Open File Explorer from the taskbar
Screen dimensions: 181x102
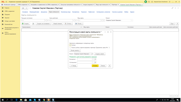(x=21, y=100)
